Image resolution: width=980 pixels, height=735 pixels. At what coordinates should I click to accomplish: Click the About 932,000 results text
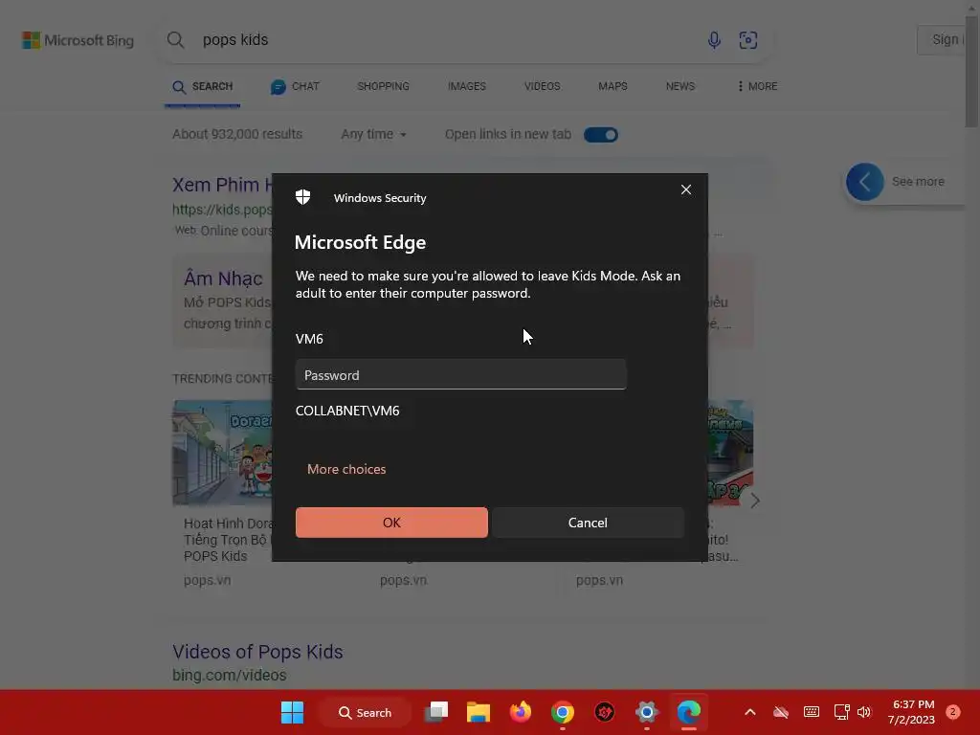click(237, 134)
